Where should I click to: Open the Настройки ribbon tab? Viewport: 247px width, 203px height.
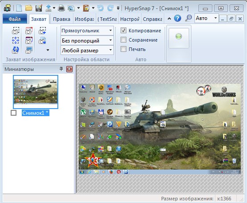(x=130, y=19)
